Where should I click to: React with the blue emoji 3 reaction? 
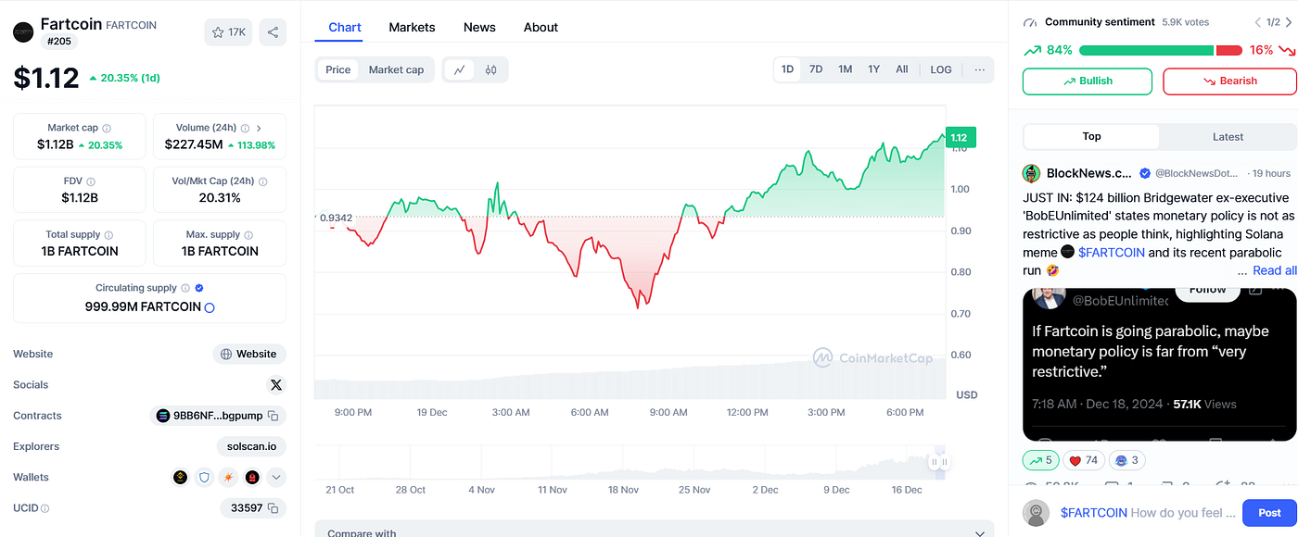[x=1127, y=460]
